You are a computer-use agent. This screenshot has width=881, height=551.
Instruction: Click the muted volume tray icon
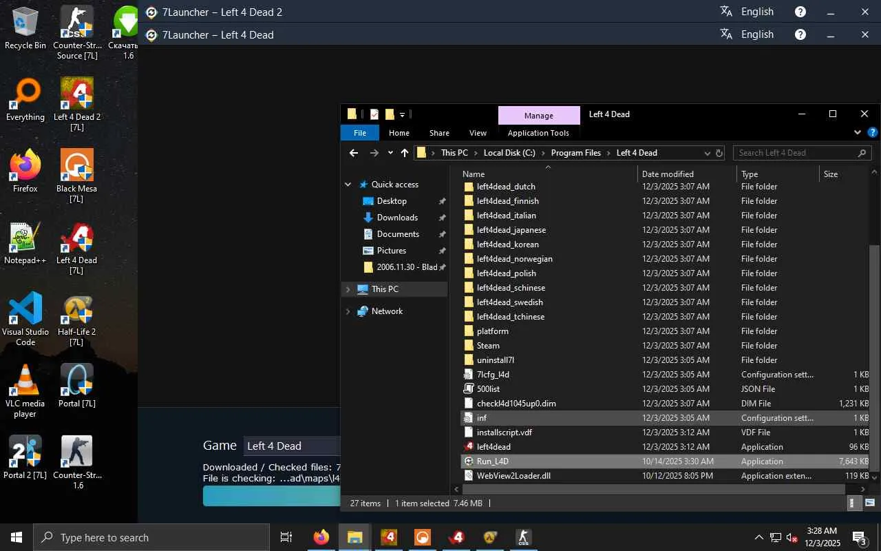792,537
